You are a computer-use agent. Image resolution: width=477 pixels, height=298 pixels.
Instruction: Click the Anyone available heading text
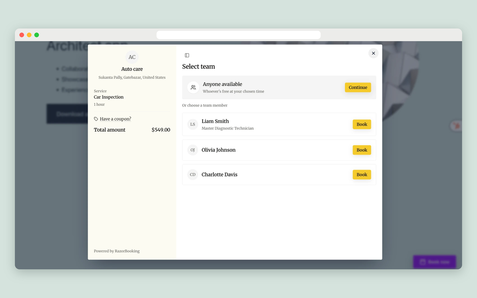coord(222,84)
